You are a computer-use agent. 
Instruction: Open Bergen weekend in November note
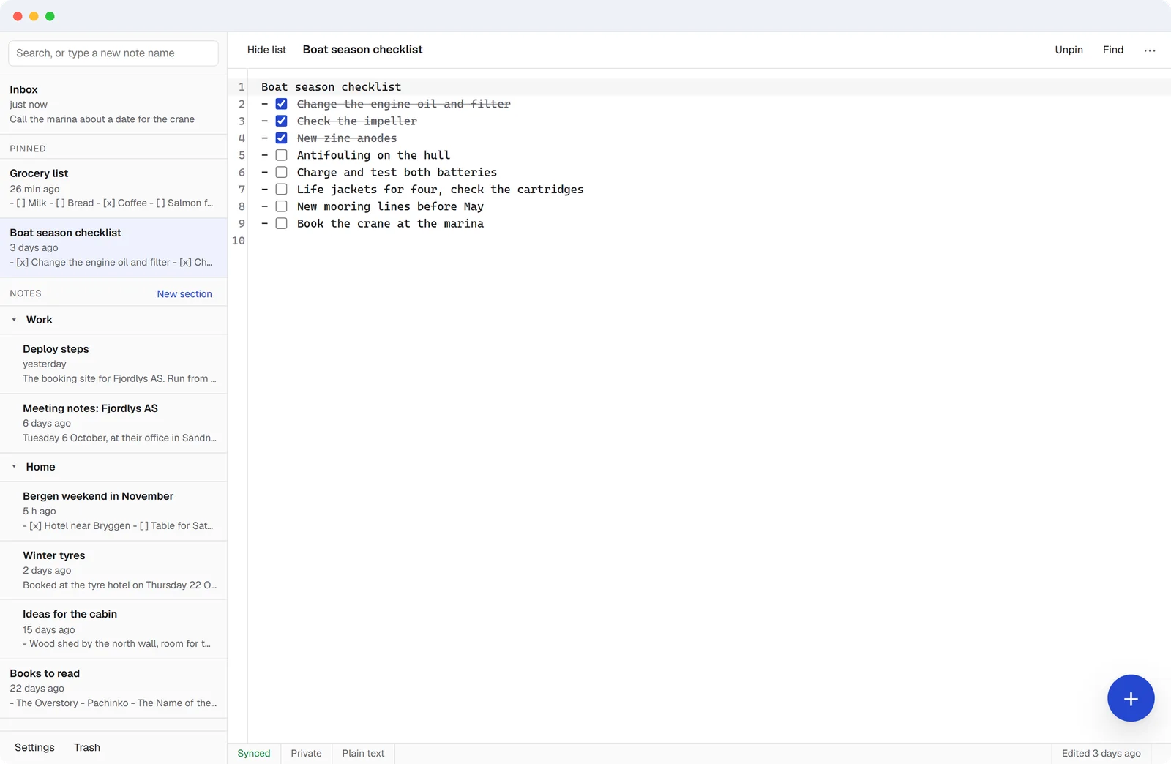point(113,511)
